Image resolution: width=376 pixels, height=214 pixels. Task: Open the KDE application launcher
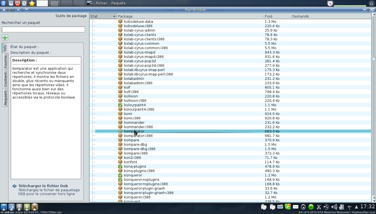point(4,3)
